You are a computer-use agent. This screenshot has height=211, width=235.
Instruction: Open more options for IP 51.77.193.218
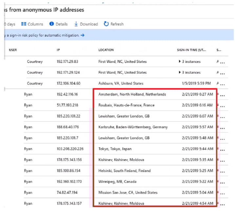[223, 106]
